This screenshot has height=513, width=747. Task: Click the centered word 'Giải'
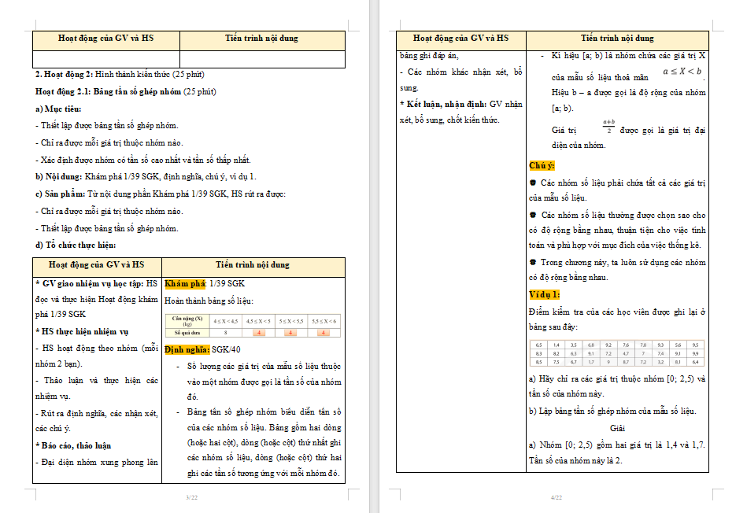point(616,428)
